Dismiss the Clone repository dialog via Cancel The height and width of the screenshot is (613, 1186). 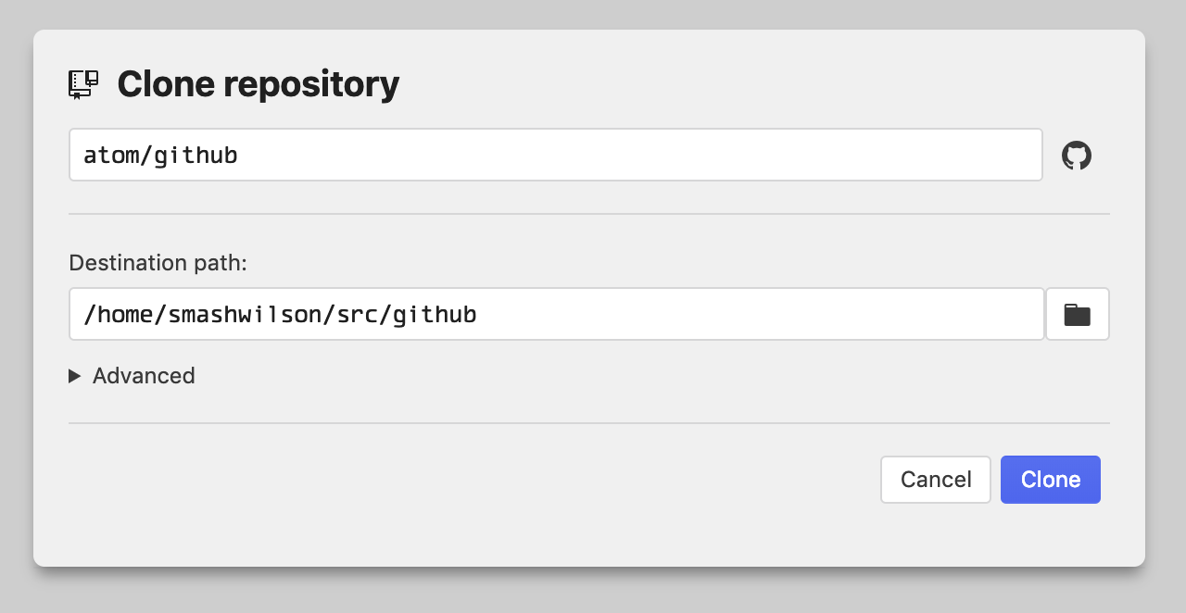click(x=935, y=480)
